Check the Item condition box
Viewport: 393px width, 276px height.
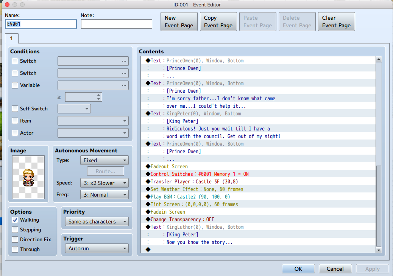click(15, 121)
